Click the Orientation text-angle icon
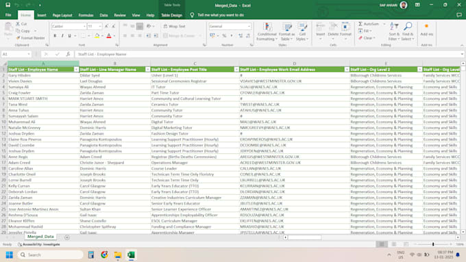 pyautogui.click(x=149, y=26)
